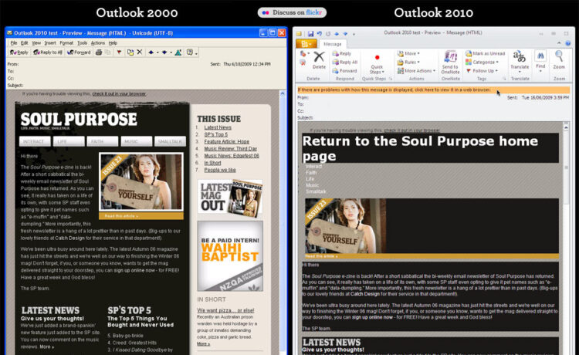Image resolution: width=579 pixels, height=355 pixels.
Task: Open the Tools menu in Outlook 2000
Action: tap(82, 42)
